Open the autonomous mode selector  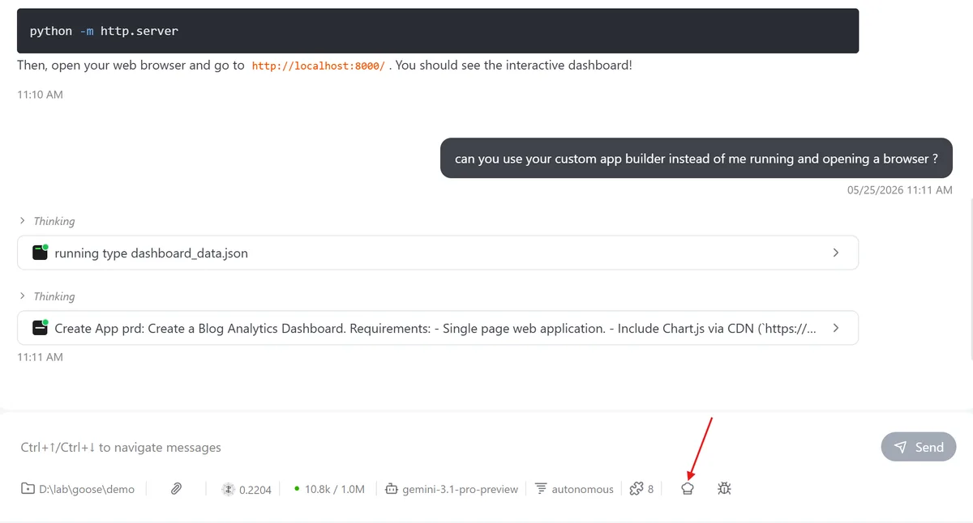pyautogui.click(x=574, y=489)
